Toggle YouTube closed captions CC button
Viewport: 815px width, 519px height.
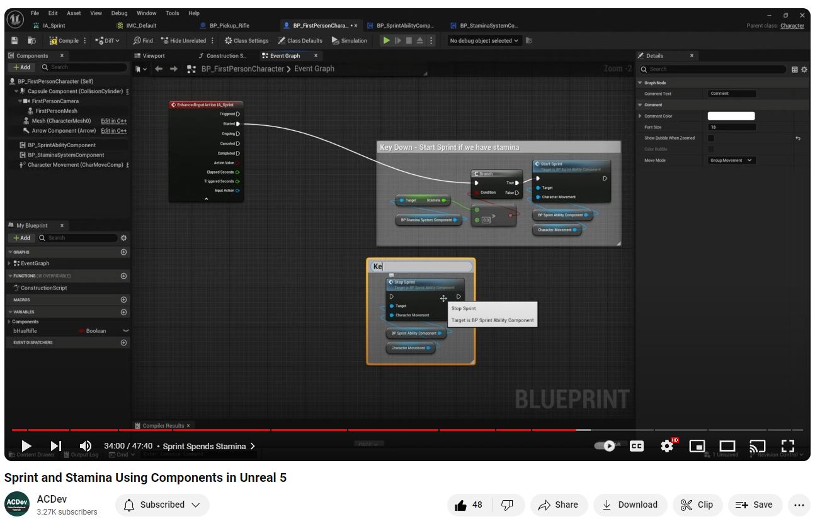pos(637,446)
